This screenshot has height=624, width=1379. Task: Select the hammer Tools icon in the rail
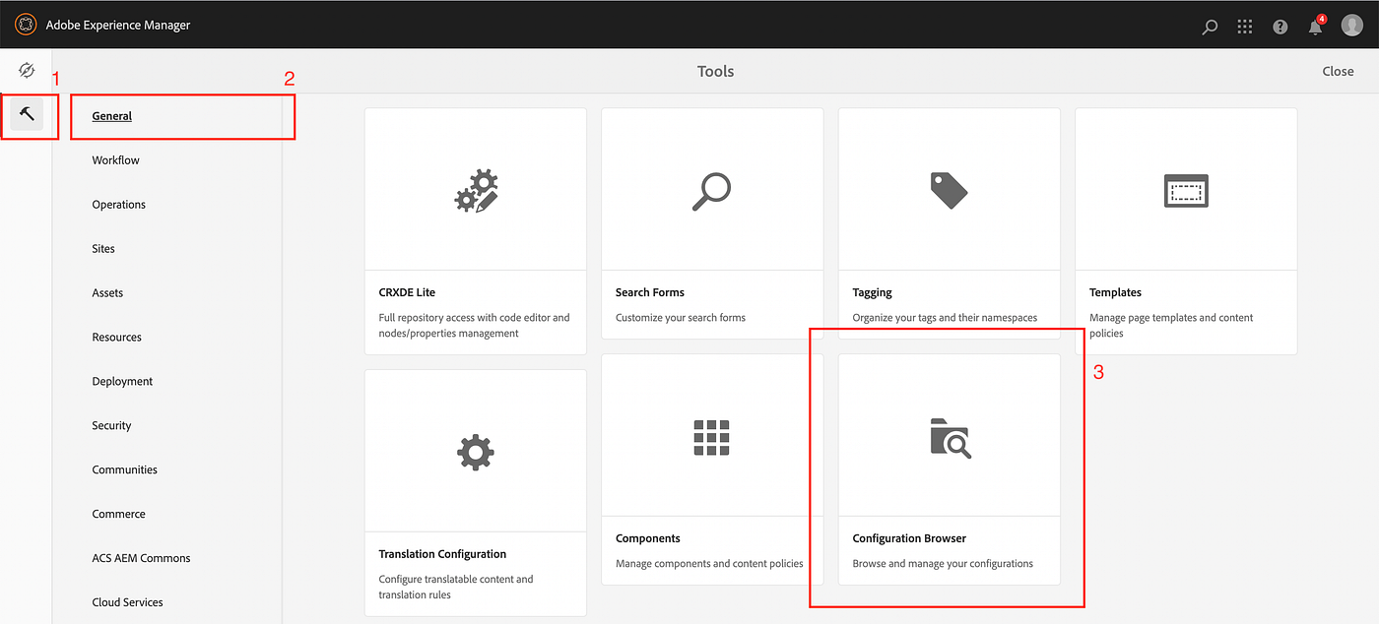coord(27,115)
